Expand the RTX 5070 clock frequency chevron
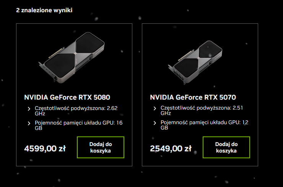 coord(155,109)
